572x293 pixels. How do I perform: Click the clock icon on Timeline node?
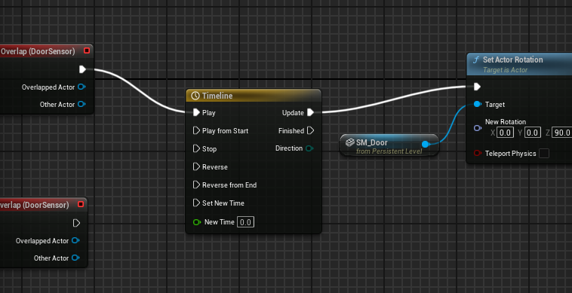coord(195,96)
